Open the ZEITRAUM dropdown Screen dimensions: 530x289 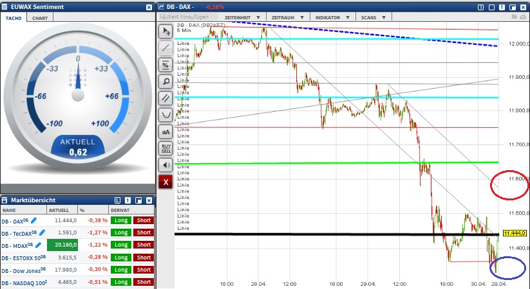pyautogui.click(x=288, y=17)
